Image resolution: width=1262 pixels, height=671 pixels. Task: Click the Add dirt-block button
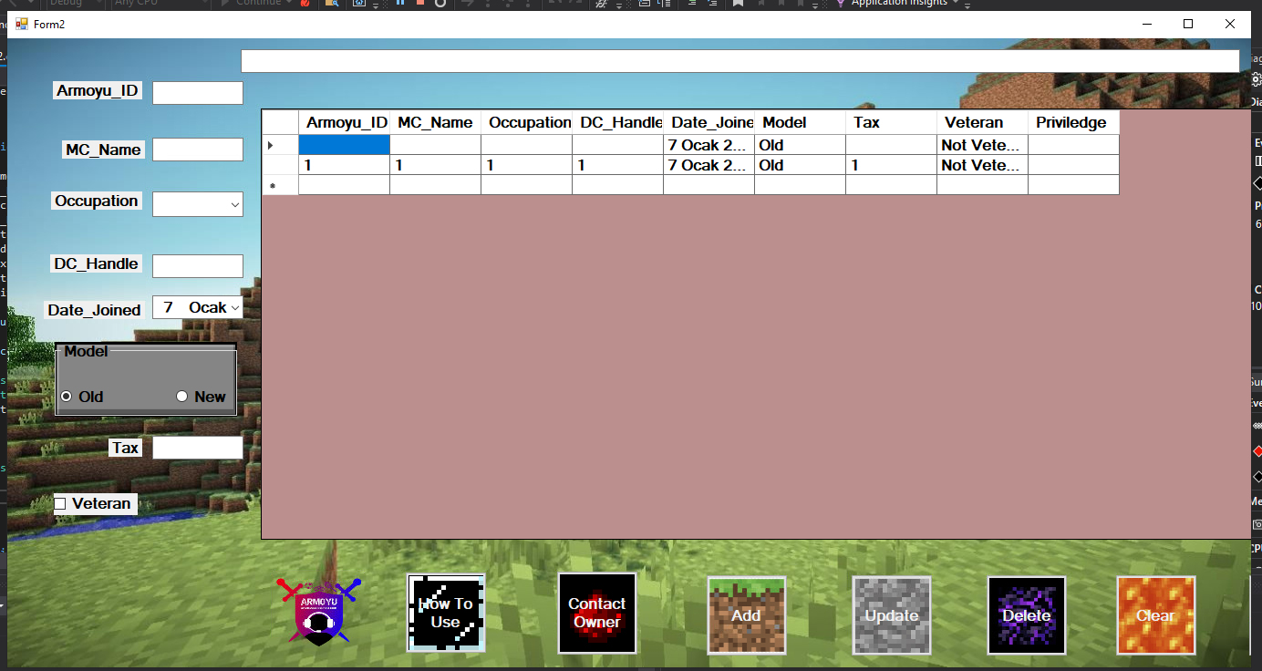coord(747,615)
